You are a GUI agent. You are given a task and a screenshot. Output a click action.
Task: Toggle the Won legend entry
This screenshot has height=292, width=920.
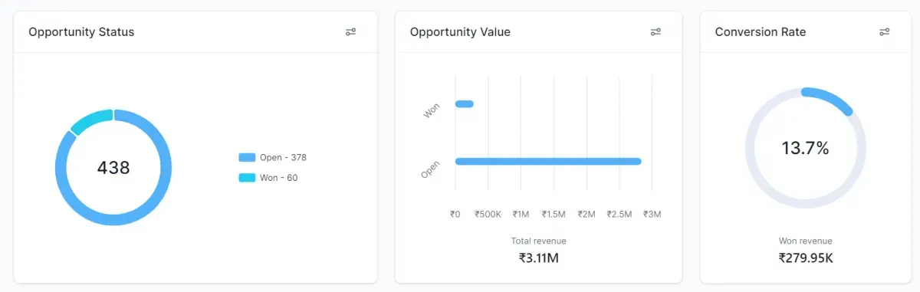(x=268, y=178)
